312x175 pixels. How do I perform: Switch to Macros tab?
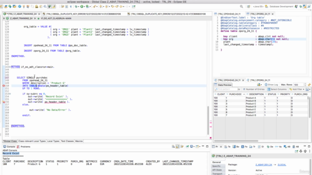tap(79, 141)
